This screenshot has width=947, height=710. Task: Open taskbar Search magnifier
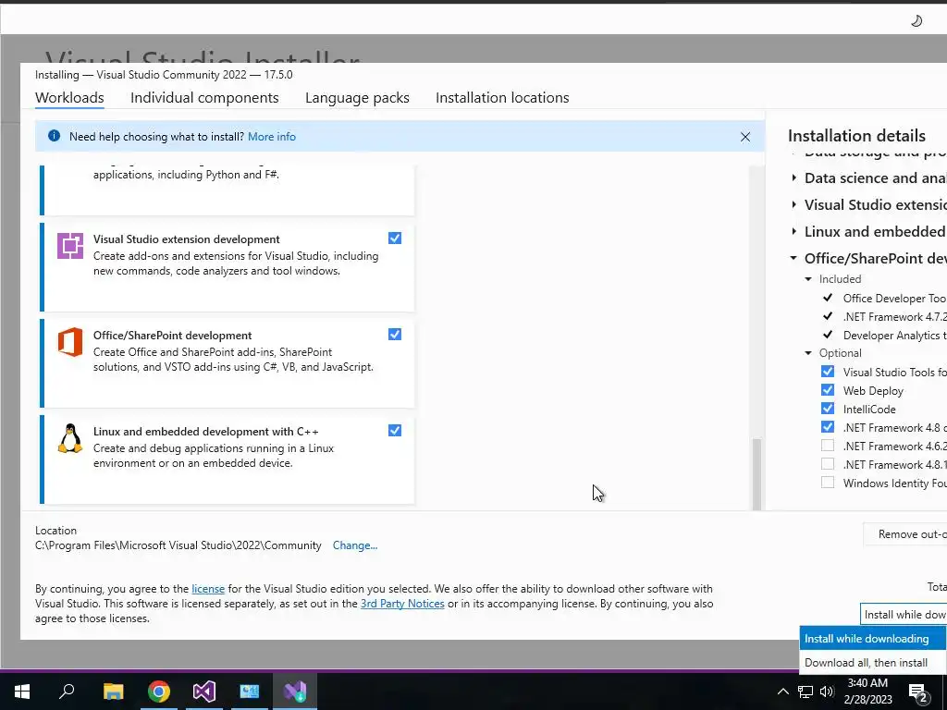(x=67, y=692)
